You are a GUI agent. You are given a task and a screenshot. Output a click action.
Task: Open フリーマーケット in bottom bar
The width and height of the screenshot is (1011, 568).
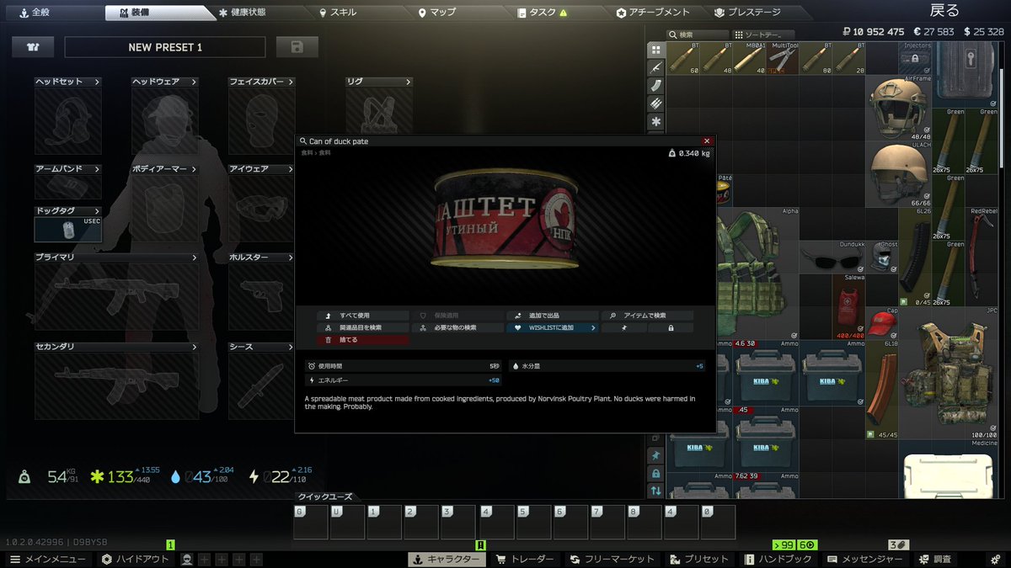[x=612, y=560]
